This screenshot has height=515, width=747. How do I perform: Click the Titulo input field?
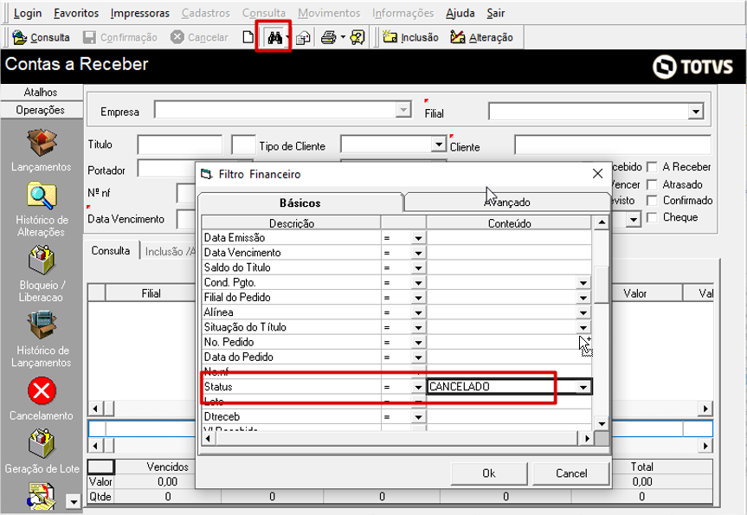179,145
